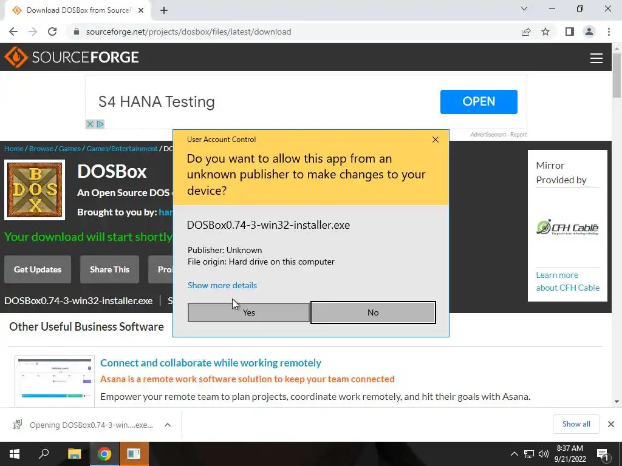Click the Chrome profile avatar icon
This screenshot has height=466, width=622.
click(x=589, y=32)
